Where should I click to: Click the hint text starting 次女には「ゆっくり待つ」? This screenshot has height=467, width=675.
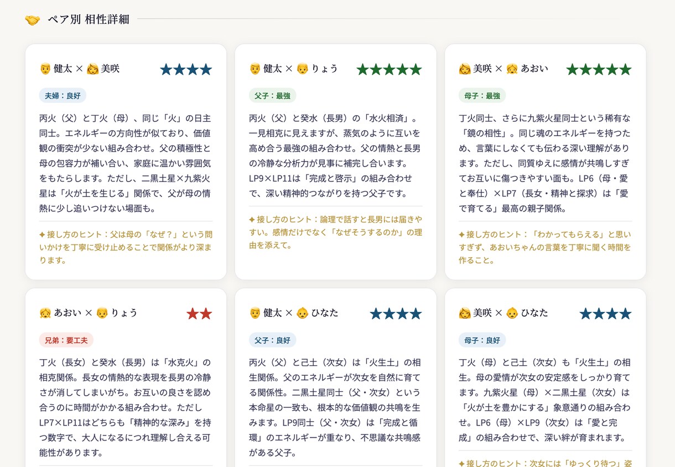[x=545, y=463]
